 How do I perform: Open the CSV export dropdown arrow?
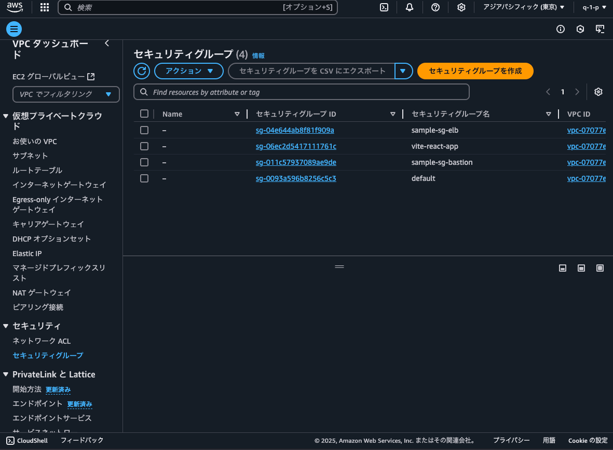click(x=403, y=71)
